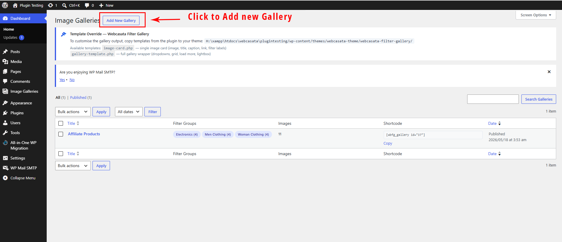
Task: Open the All dates dropdown
Action: click(129, 112)
